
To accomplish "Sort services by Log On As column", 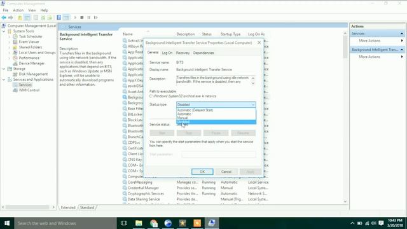I will tap(256, 34).
